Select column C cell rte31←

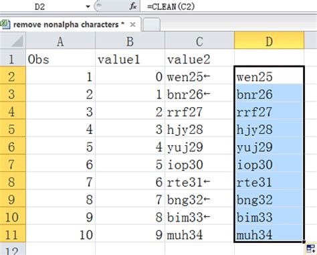click(x=199, y=181)
